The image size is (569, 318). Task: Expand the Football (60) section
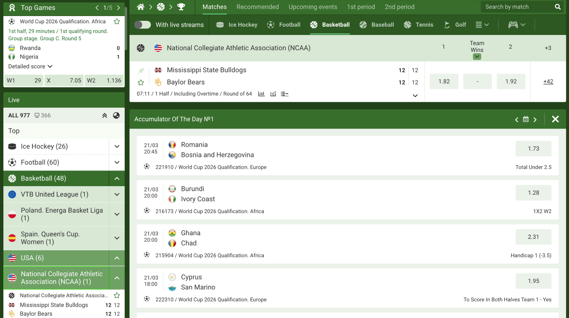tap(116, 162)
